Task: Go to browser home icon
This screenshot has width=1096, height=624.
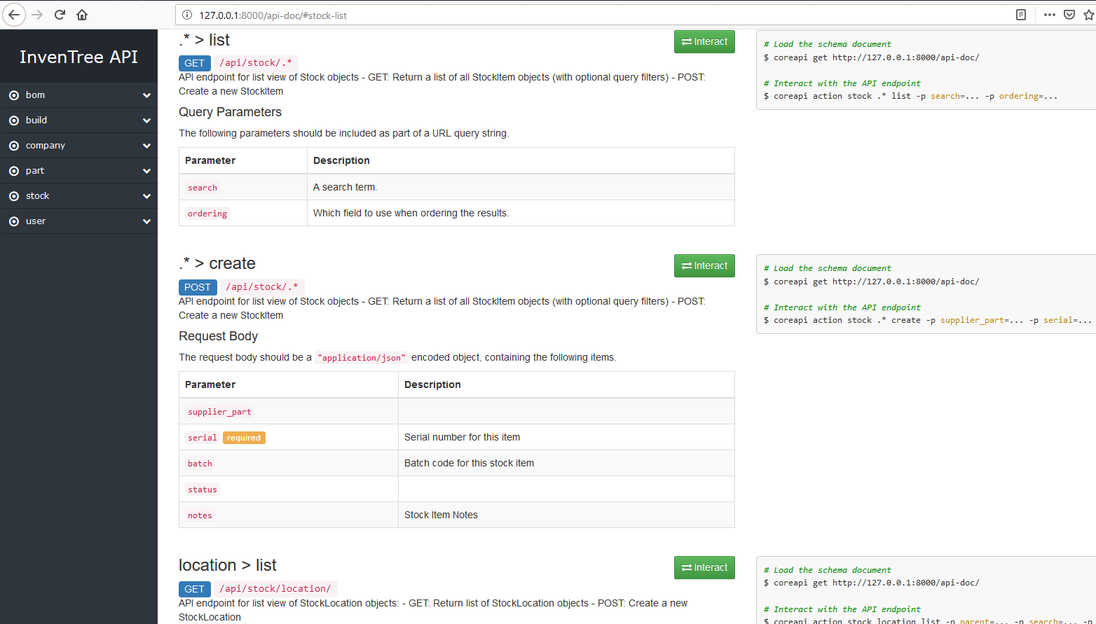Action: (82, 15)
